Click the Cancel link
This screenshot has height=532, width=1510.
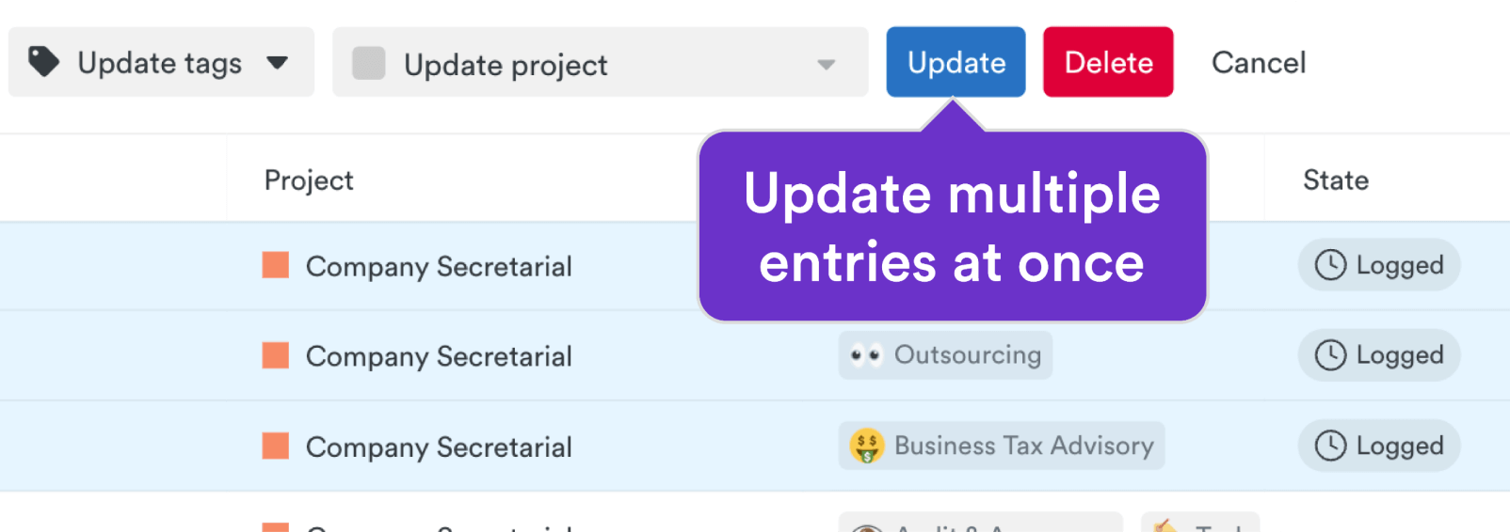[x=1258, y=63]
